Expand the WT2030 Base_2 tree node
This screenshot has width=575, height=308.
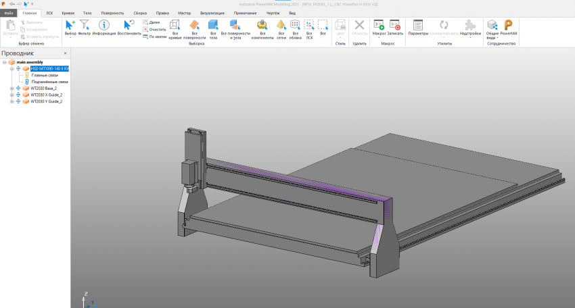point(11,88)
